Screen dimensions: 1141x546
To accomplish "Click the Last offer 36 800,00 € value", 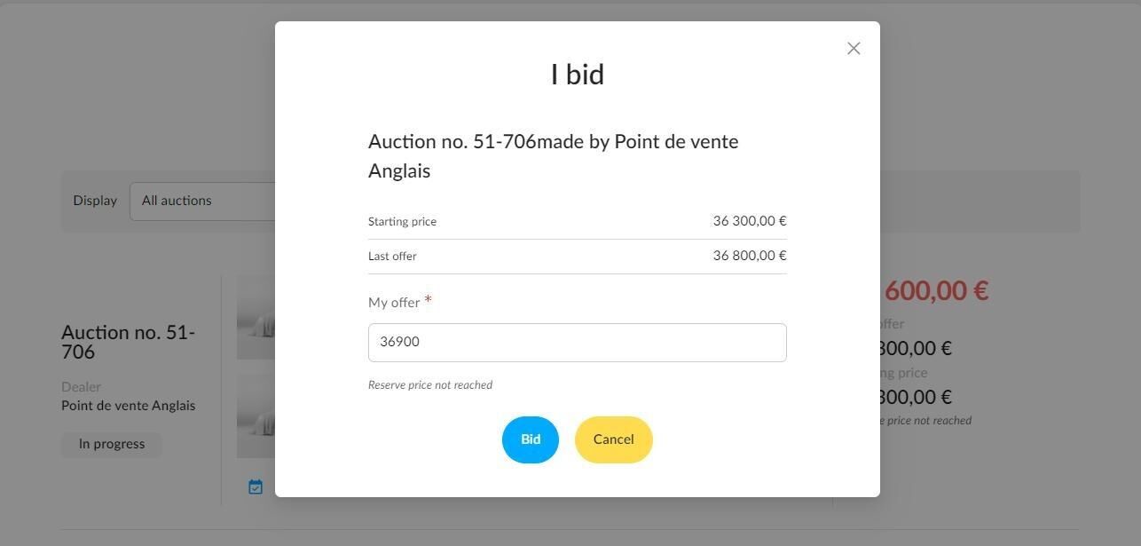I will pos(750,256).
